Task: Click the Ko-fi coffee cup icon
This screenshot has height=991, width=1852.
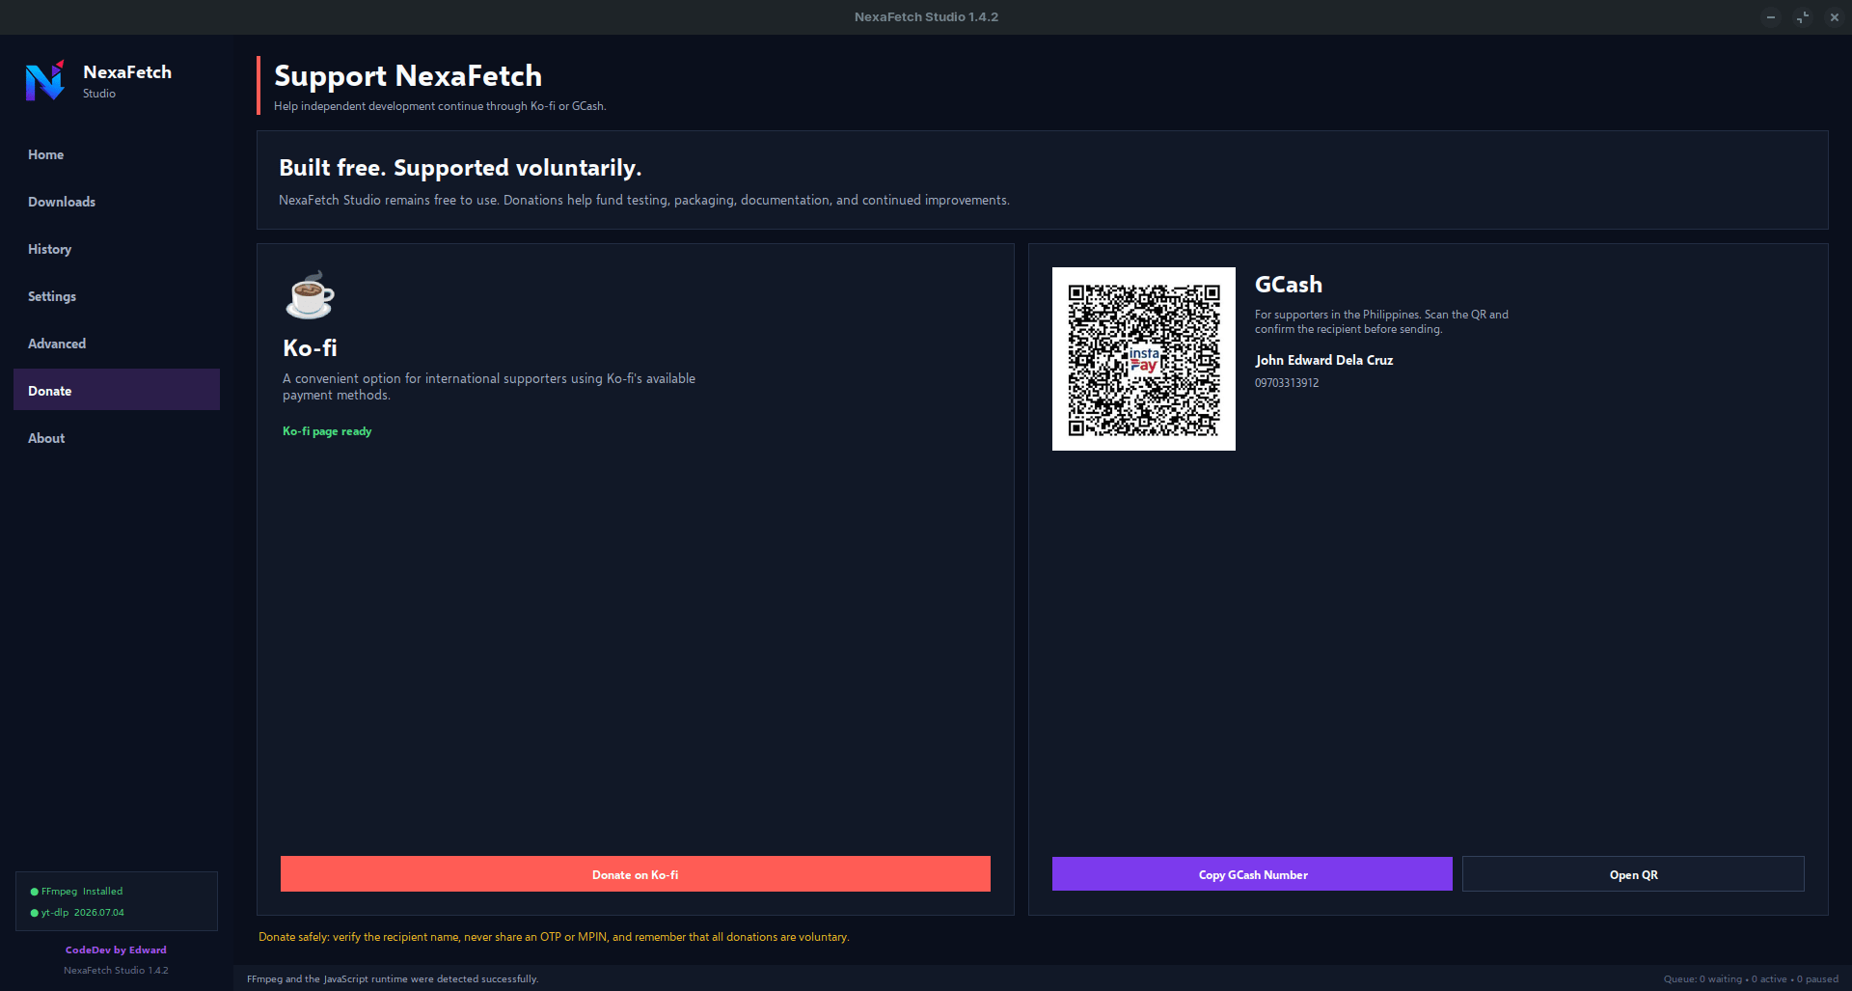Action: [x=310, y=294]
